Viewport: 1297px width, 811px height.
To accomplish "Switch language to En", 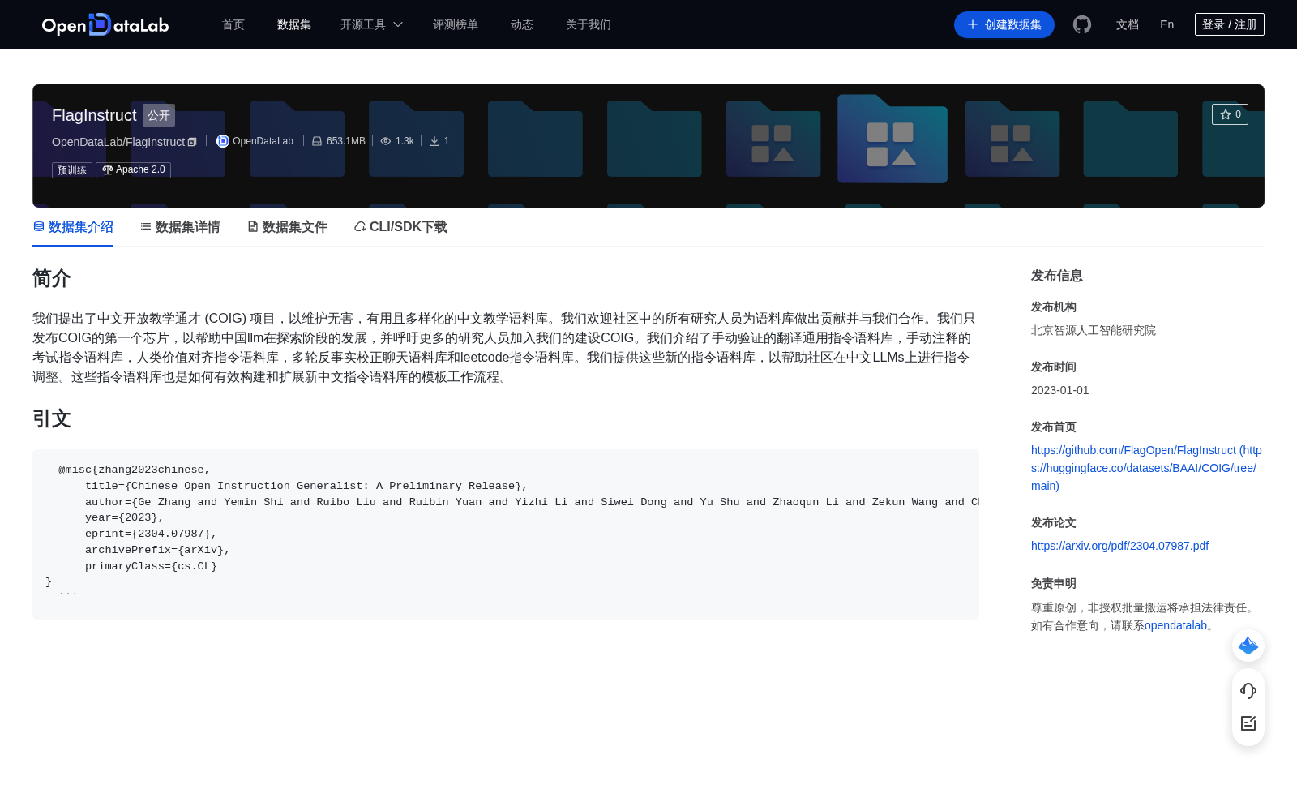I will pyautogui.click(x=1167, y=24).
